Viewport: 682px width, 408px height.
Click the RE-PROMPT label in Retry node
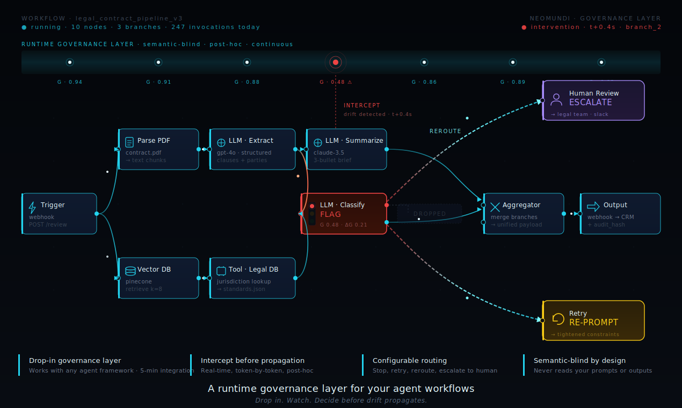click(593, 322)
